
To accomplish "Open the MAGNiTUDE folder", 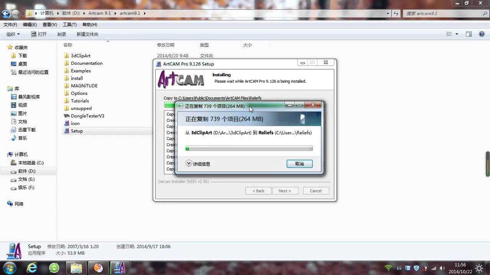I will (84, 86).
